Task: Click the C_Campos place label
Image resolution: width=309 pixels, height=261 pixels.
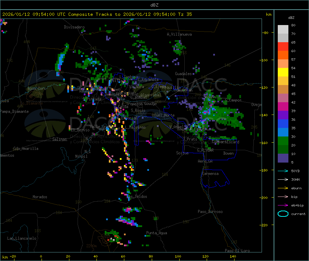Action: coord(233,100)
